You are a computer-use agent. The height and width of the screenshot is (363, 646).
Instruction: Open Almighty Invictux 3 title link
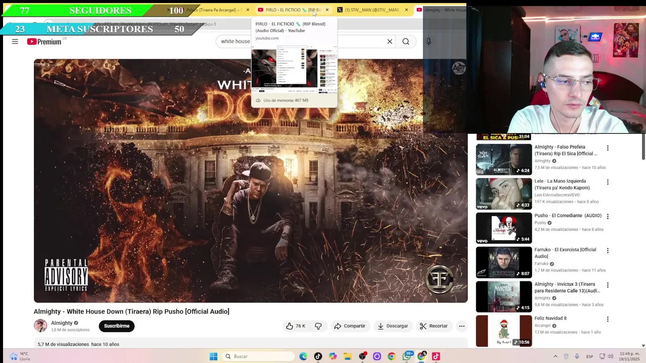567,287
